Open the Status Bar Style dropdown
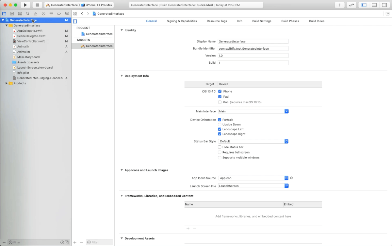The image size is (392, 246). (x=253, y=141)
